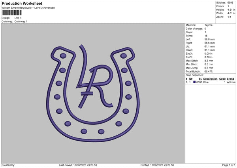Click the Production Worksheet title

click(22, 4)
